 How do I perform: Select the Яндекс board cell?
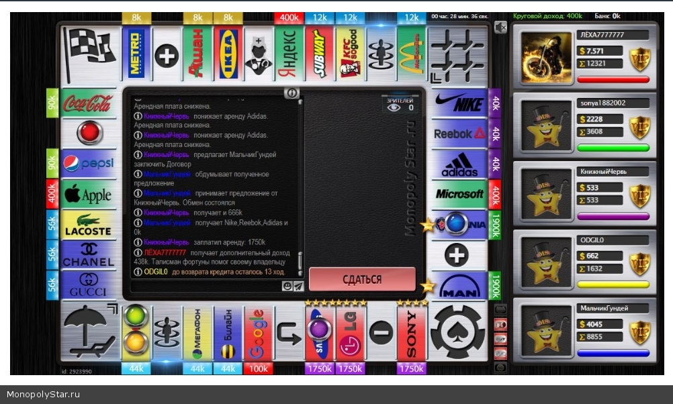tap(289, 54)
